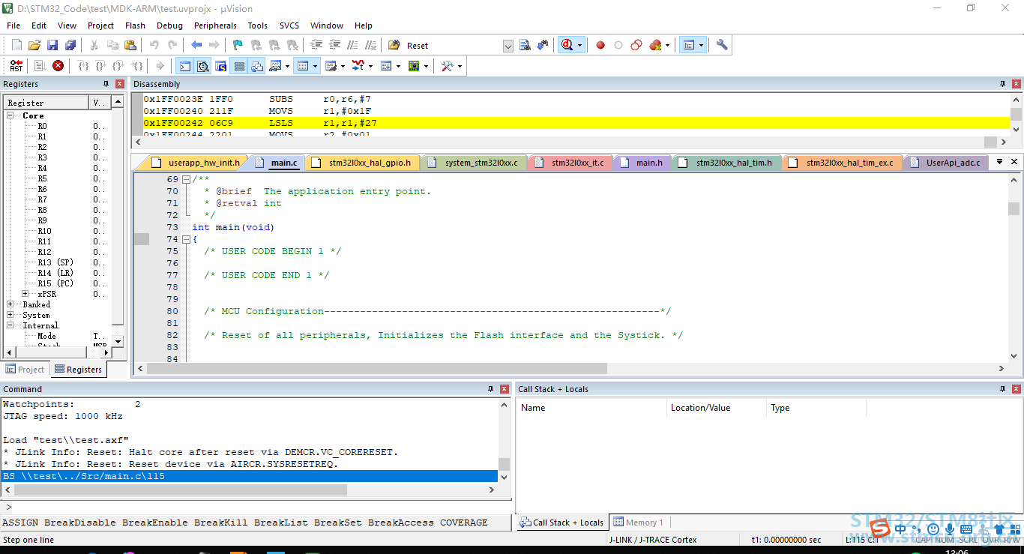Open the tab list dropdown arrow

(999, 162)
